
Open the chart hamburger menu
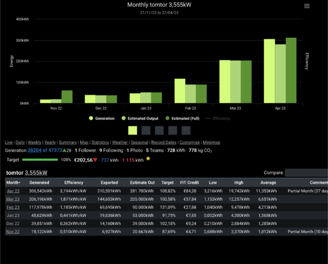[307, 6]
